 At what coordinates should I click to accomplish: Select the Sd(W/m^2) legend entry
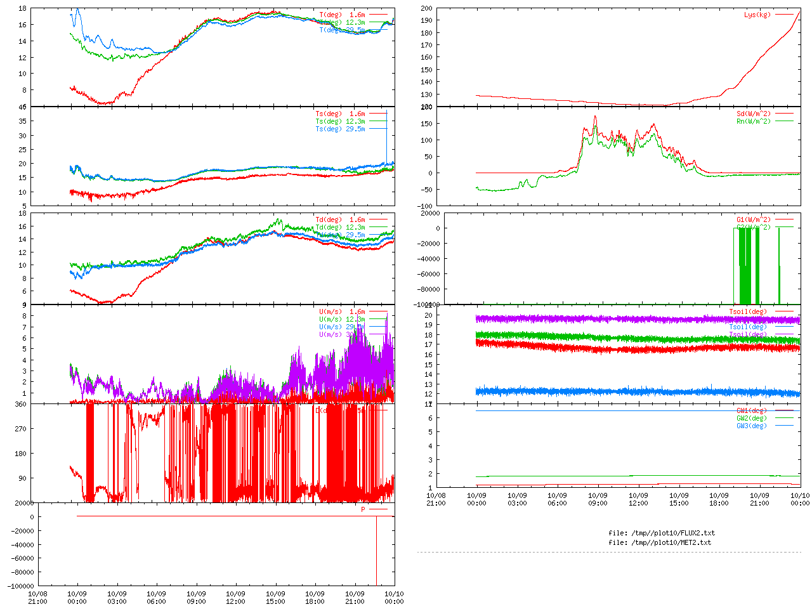(x=753, y=114)
